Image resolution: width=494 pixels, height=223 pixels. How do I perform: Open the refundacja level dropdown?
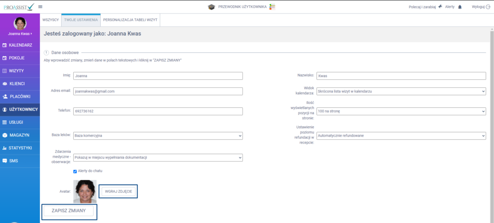(400, 136)
